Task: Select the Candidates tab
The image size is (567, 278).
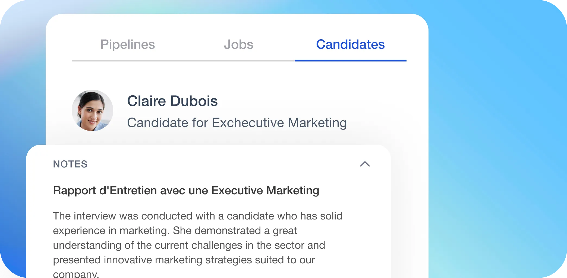Action: tap(350, 44)
